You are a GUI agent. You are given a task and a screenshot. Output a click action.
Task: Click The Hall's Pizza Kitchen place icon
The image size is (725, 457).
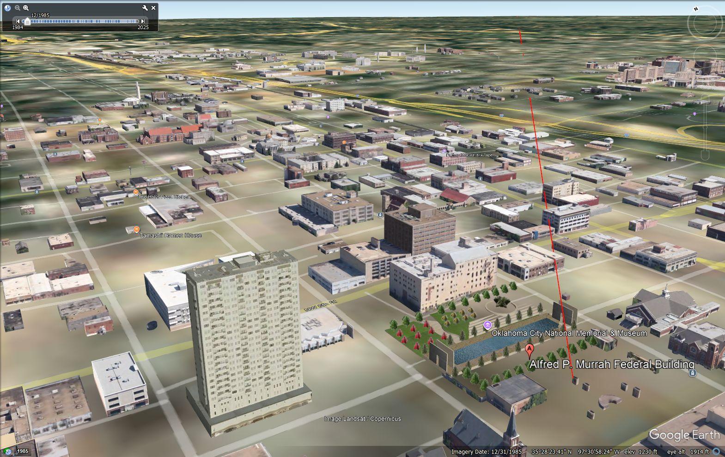tap(136, 192)
